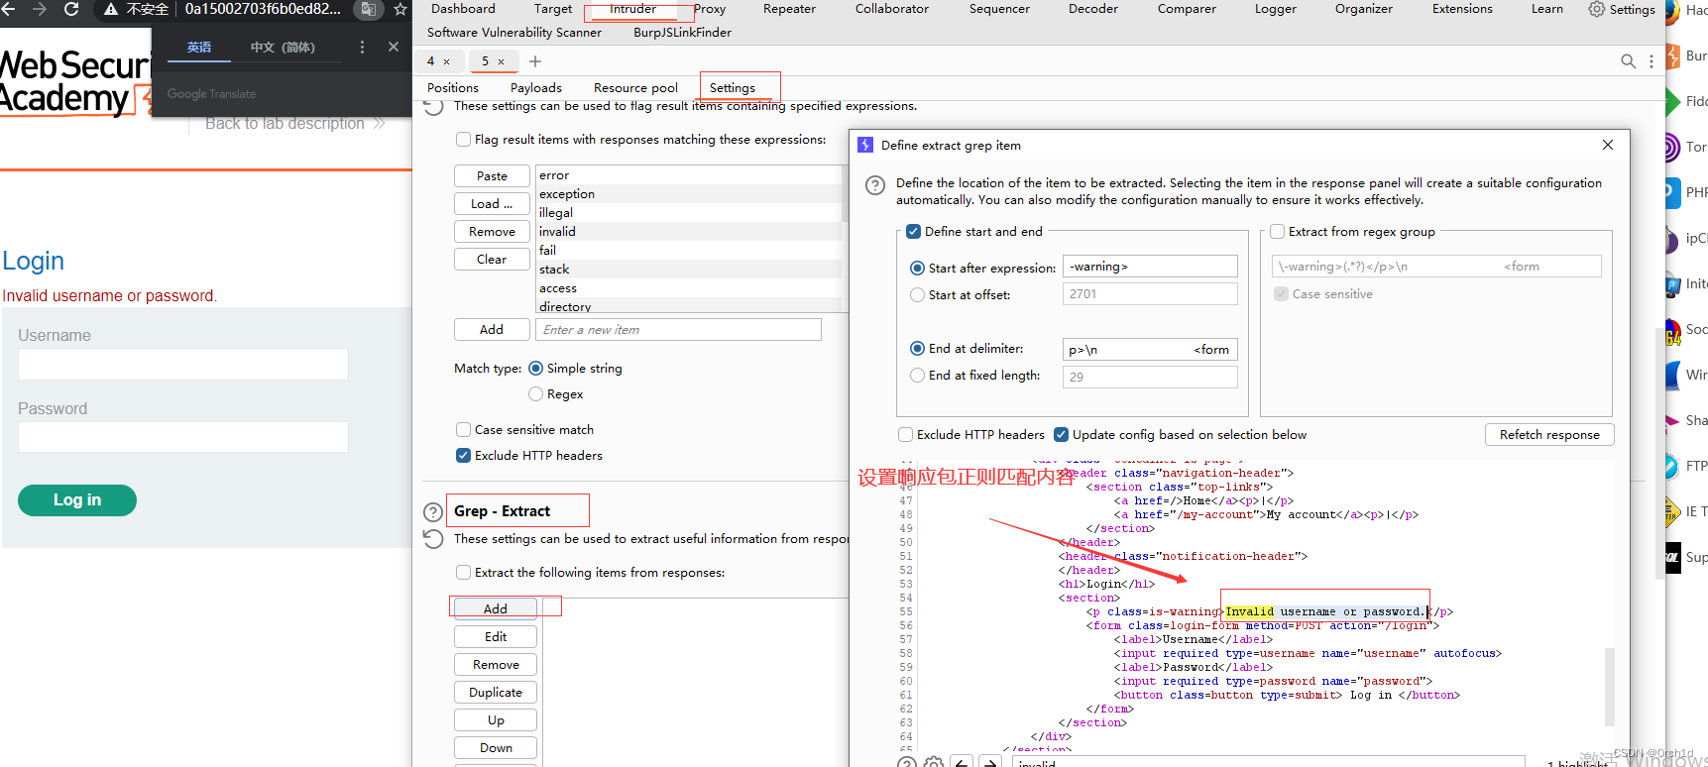
Task: Go to next search match in response
Action: [x=989, y=762]
